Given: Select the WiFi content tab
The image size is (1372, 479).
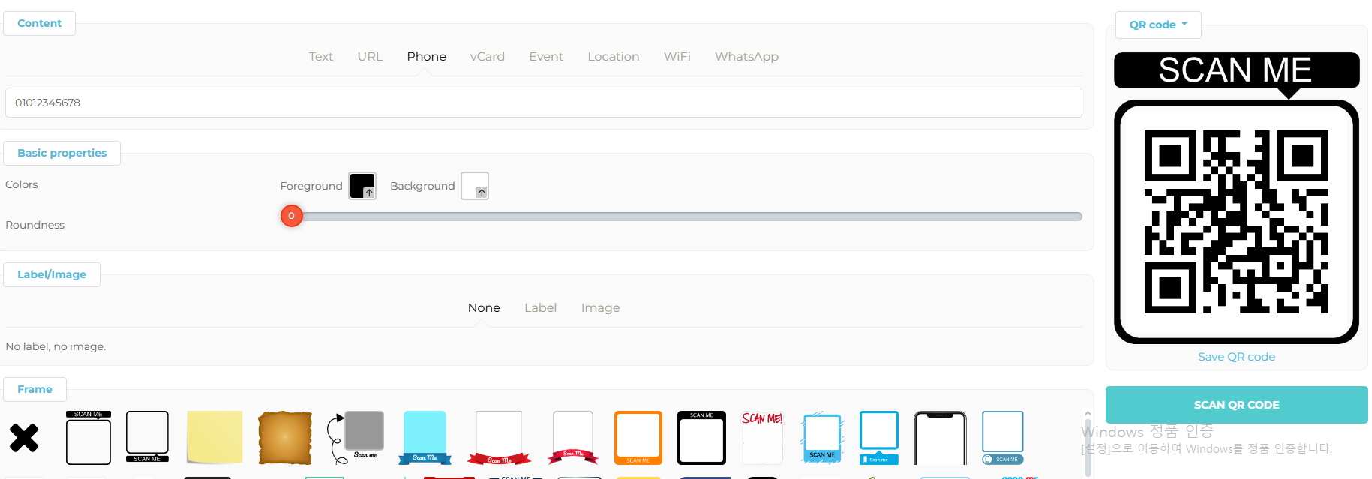Looking at the screenshot, I should (x=677, y=56).
